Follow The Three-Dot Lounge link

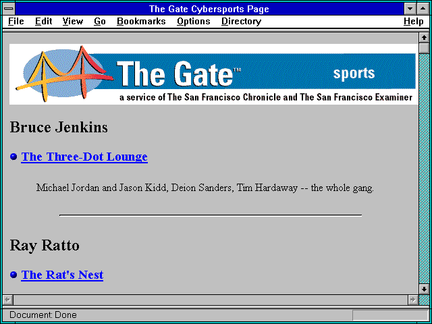pos(84,157)
